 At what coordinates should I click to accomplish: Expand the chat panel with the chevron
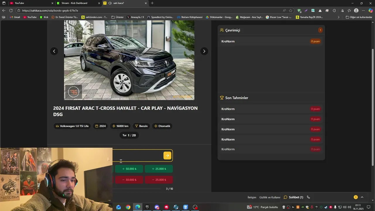tap(362, 197)
